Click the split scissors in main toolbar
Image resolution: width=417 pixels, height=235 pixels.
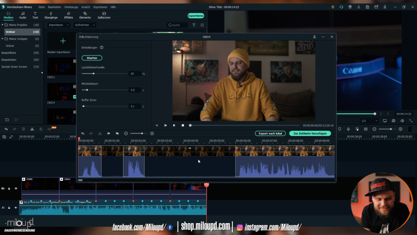coord(32,129)
